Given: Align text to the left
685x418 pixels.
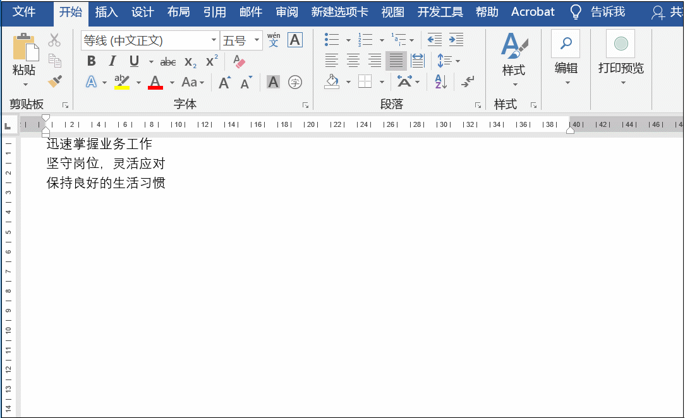Looking at the screenshot, I should click(x=332, y=61).
